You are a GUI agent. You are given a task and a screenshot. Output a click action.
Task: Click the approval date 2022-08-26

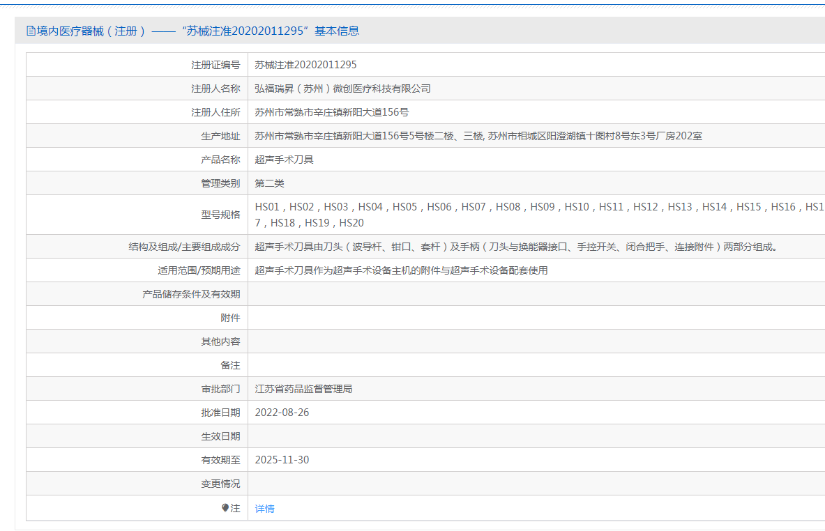tap(282, 413)
